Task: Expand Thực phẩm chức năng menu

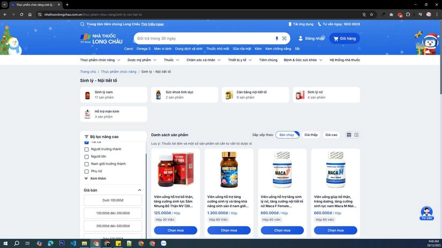Action: [x=100, y=60]
